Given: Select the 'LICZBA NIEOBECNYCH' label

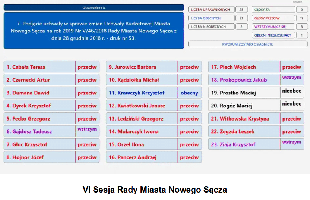Looking at the screenshot, I should [x=211, y=26].
